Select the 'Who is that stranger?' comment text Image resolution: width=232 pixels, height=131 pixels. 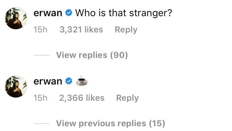point(124,13)
